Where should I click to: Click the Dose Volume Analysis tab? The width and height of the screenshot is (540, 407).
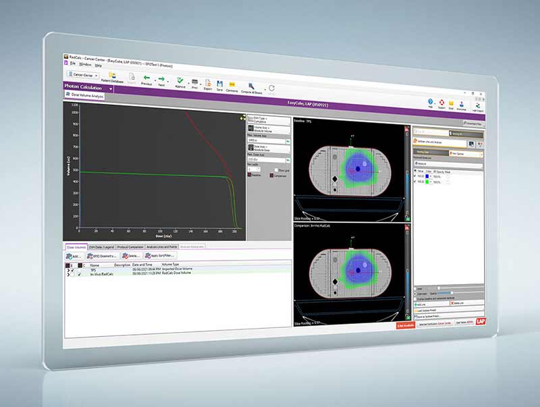point(85,95)
